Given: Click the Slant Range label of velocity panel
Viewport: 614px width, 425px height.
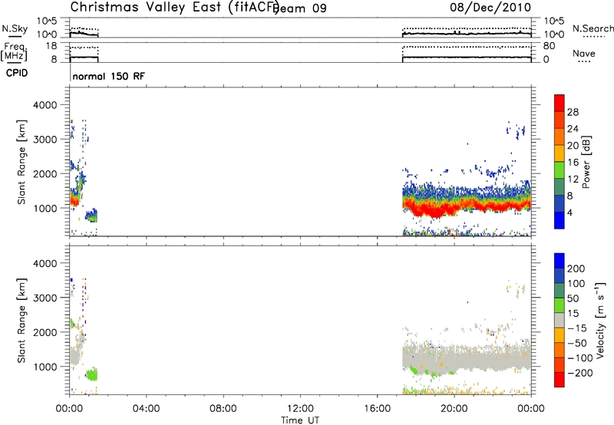Looking at the screenshot, I should 21,321.
